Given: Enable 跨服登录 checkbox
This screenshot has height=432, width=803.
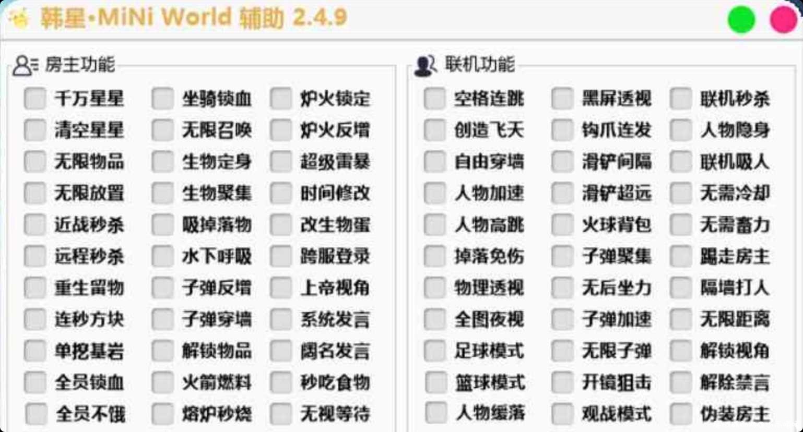Looking at the screenshot, I should pyautogui.click(x=281, y=256).
